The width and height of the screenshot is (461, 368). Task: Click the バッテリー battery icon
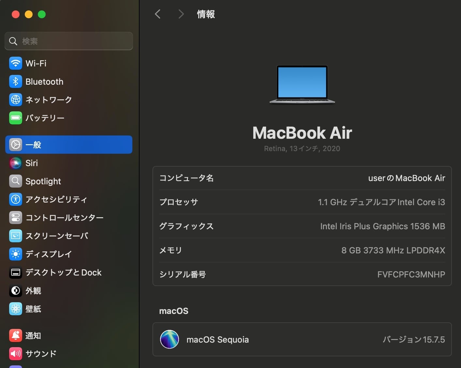(16, 118)
